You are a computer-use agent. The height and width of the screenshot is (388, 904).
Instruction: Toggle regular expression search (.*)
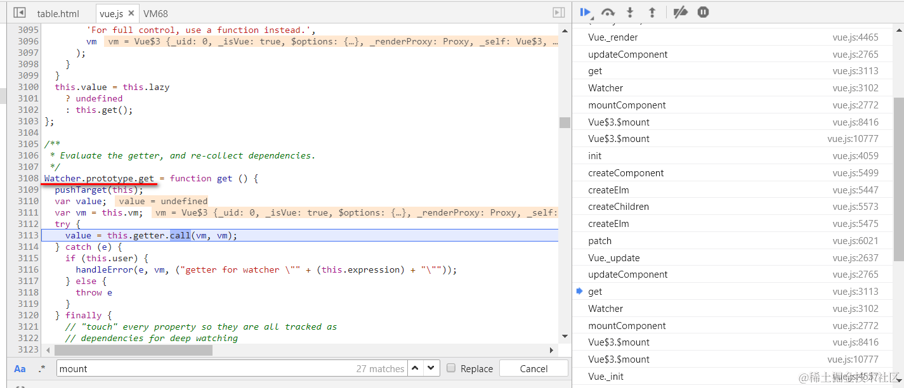[42, 368]
